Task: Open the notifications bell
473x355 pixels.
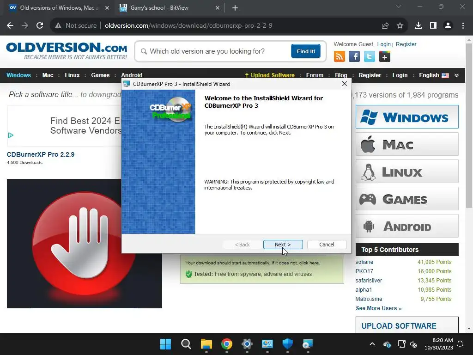Action: pyautogui.click(x=461, y=344)
